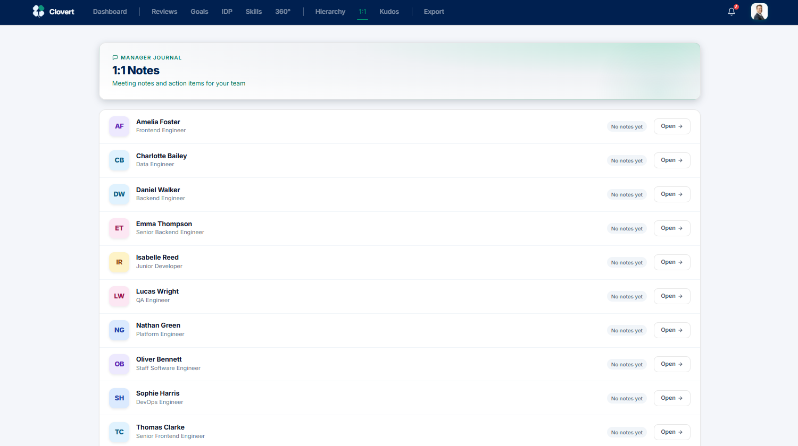Viewport: 798px width, 446px height.
Task: Open notes for Sophie Harris
Action: pos(672,398)
